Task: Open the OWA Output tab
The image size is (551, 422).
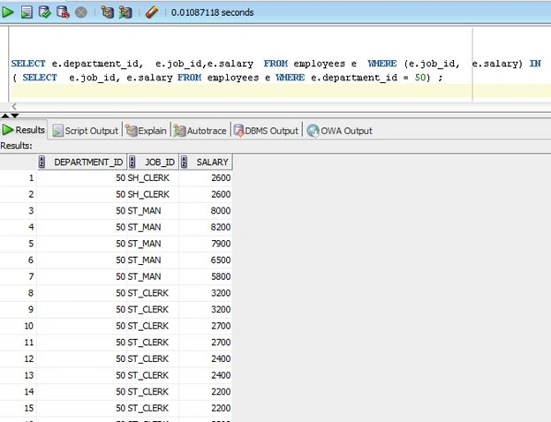Action: (339, 131)
